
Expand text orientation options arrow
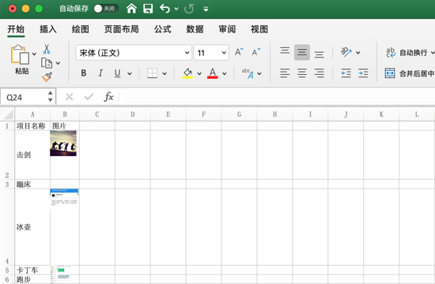358,53
